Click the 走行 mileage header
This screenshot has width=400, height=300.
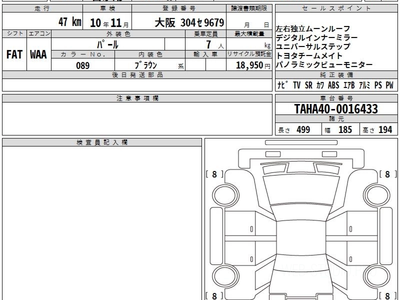coord(42,9)
